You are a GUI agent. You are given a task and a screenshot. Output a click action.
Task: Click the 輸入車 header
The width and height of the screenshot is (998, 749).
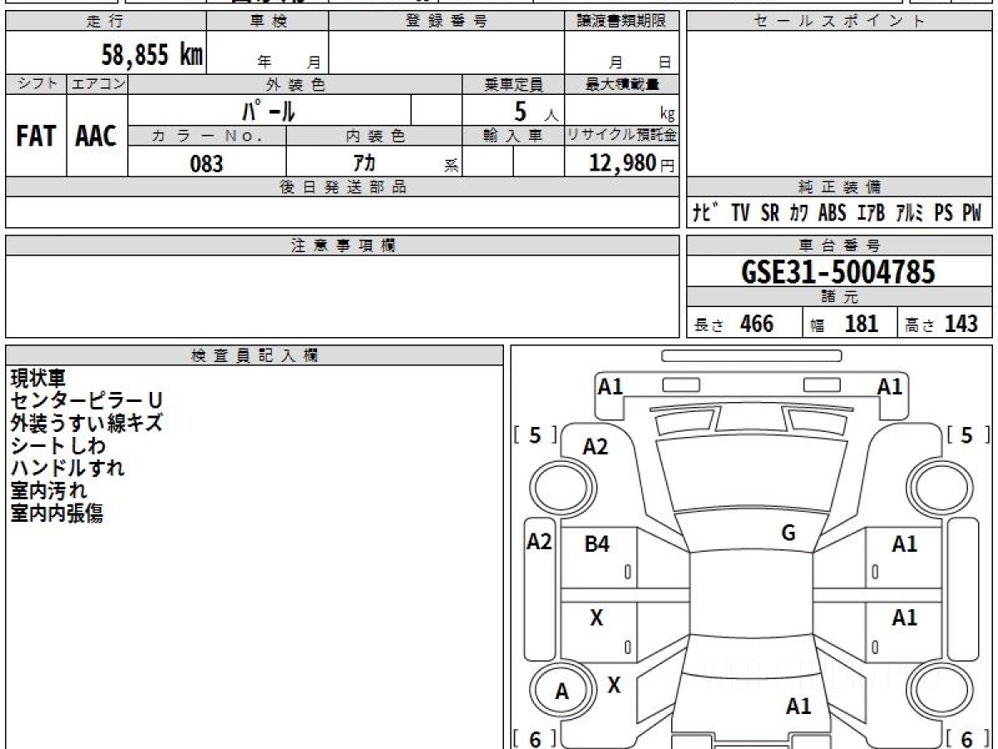click(513, 136)
